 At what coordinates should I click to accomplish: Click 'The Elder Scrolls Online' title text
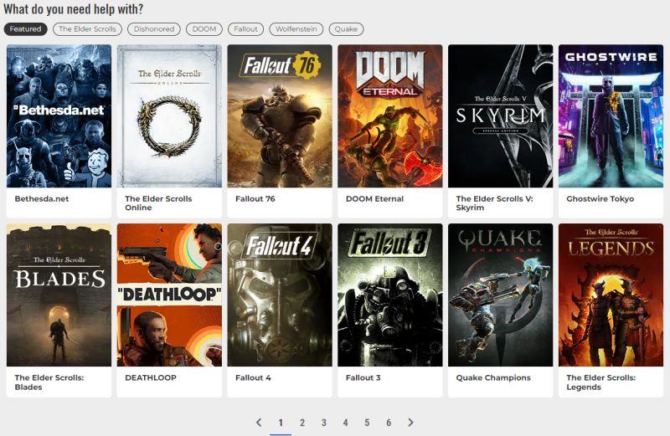tap(158, 203)
